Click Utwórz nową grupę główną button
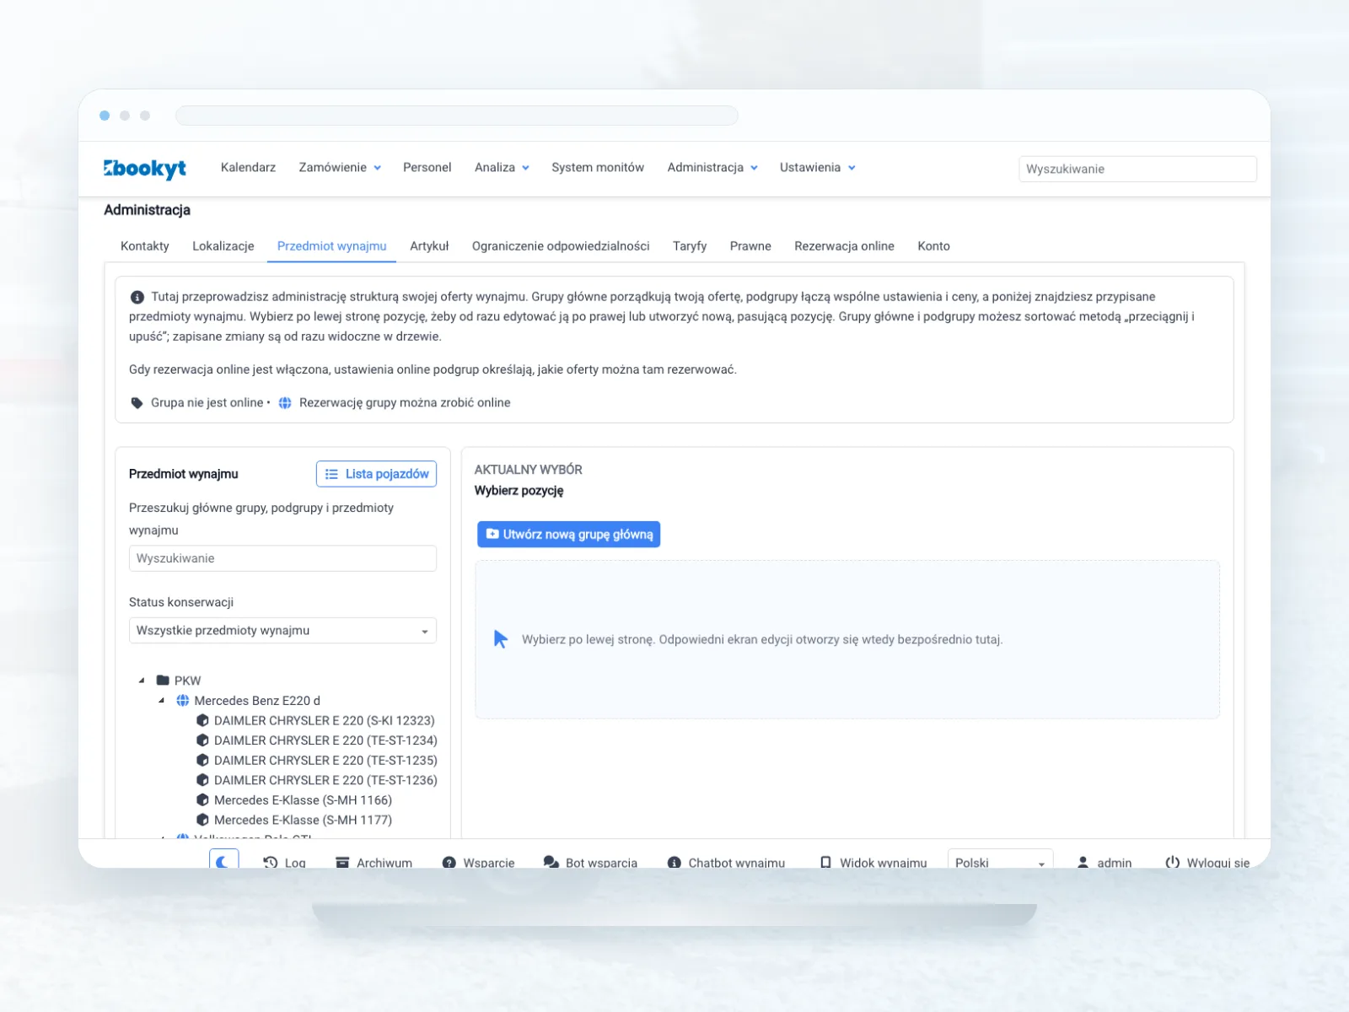The width and height of the screenshot is (1349, 1012). click(x=569, y=535)
